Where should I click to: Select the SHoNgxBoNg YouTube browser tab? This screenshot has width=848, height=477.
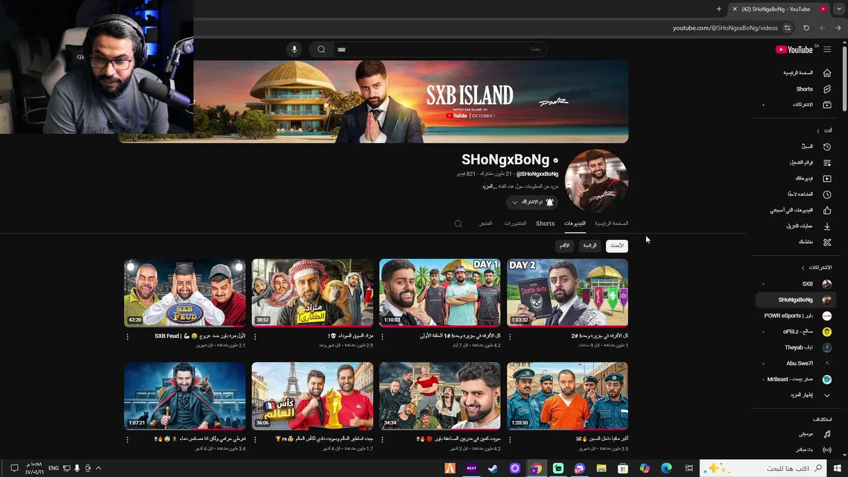coord(779,9)
